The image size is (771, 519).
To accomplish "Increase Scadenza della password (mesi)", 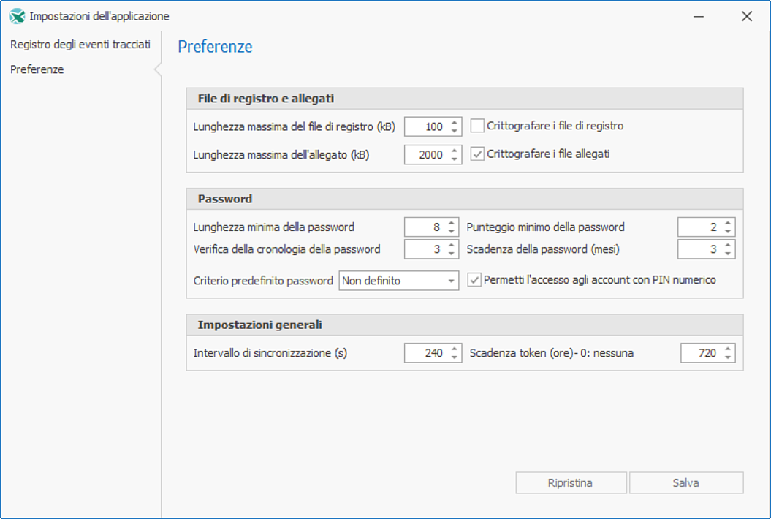I will (728, 245).
